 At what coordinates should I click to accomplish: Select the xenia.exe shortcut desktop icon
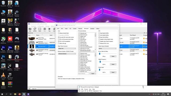coord(17,13)
